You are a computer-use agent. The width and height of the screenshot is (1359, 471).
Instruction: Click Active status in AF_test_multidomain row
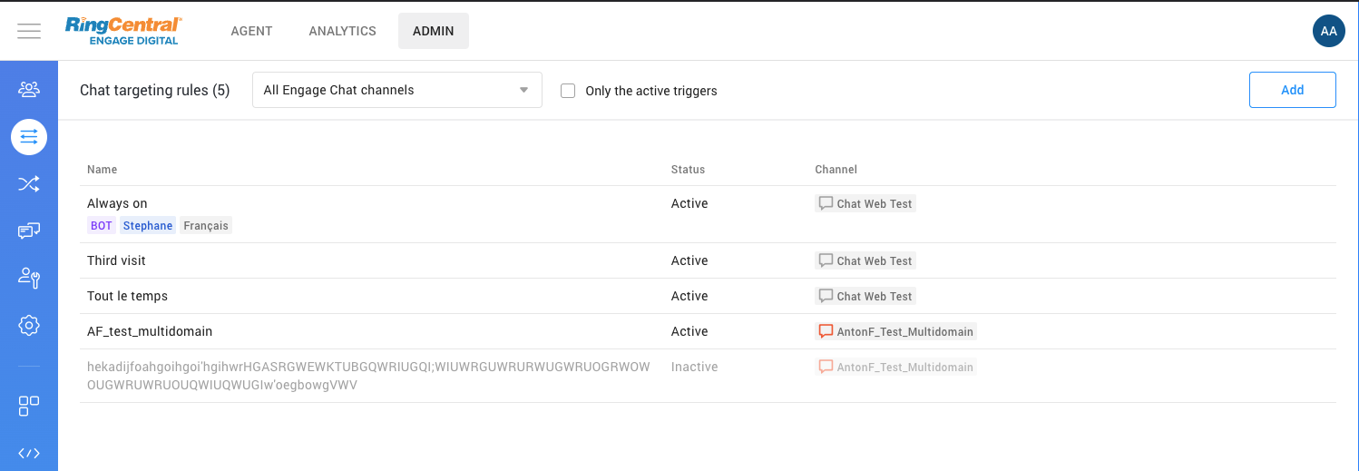tap(689, 331)
